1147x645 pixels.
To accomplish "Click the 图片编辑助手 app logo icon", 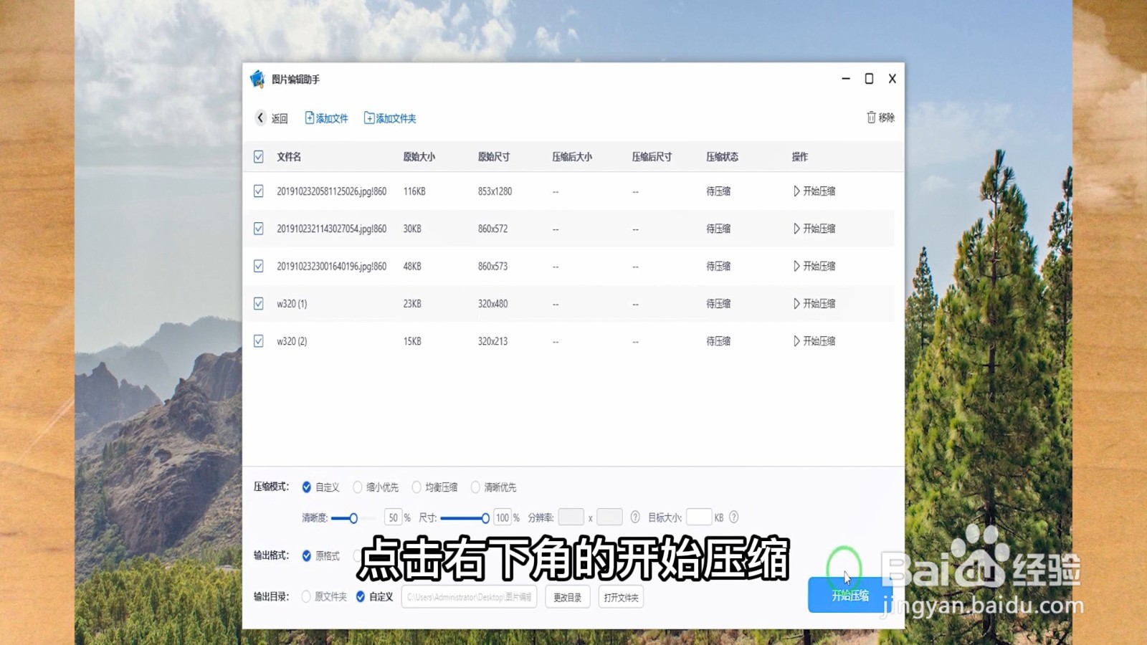I will [x=256, y=80].
